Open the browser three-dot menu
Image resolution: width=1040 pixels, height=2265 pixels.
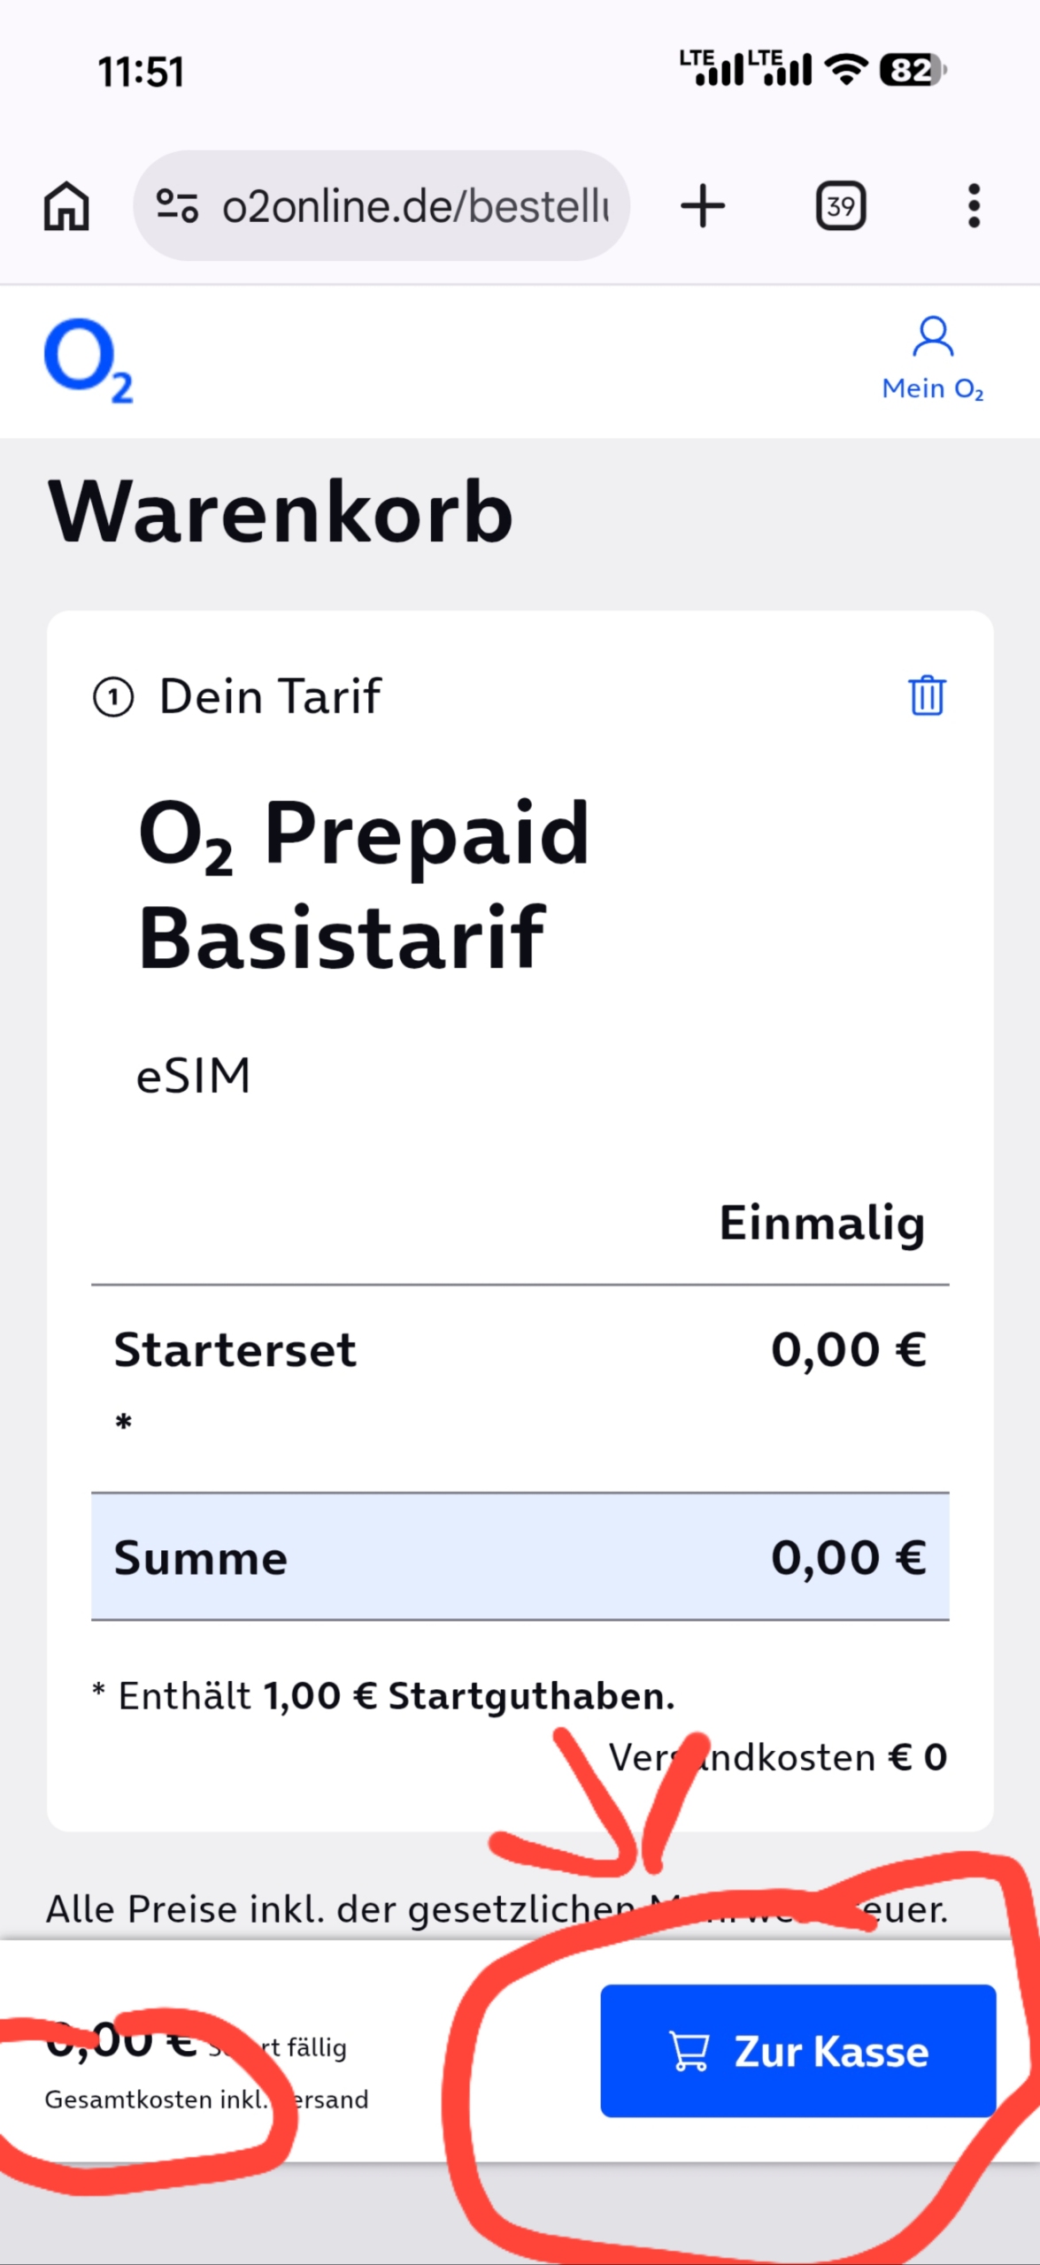(x=974, y=206)
